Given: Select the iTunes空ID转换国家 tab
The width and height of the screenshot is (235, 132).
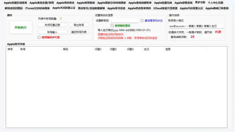Looking at the screenshot, I should coord(37,8).
